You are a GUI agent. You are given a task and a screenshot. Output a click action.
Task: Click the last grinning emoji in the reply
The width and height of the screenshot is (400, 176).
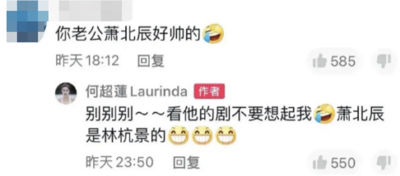(x=226, y=135)
